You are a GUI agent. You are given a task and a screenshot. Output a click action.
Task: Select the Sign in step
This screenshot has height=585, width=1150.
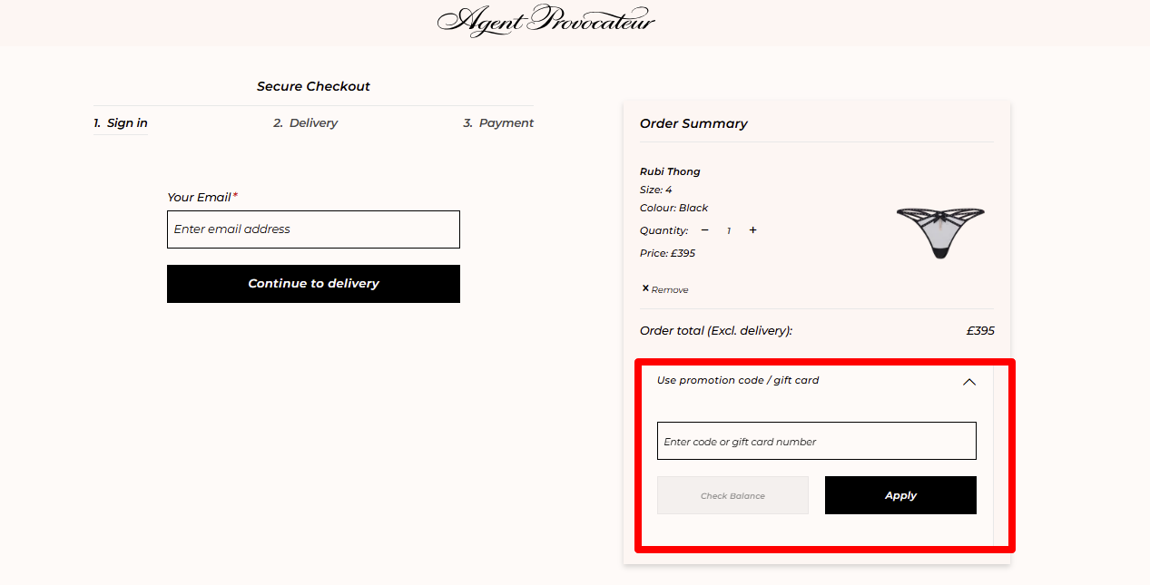121,123
